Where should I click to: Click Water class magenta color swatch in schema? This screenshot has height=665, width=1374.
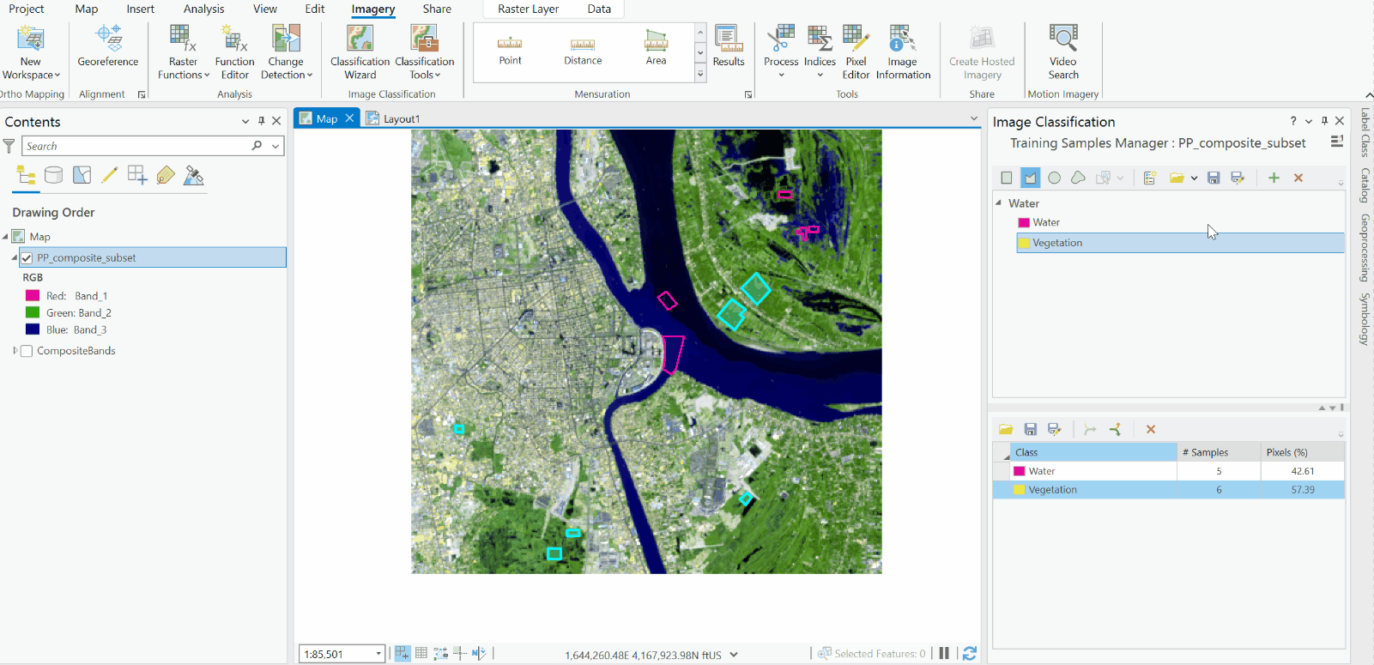click(1024, 222)
